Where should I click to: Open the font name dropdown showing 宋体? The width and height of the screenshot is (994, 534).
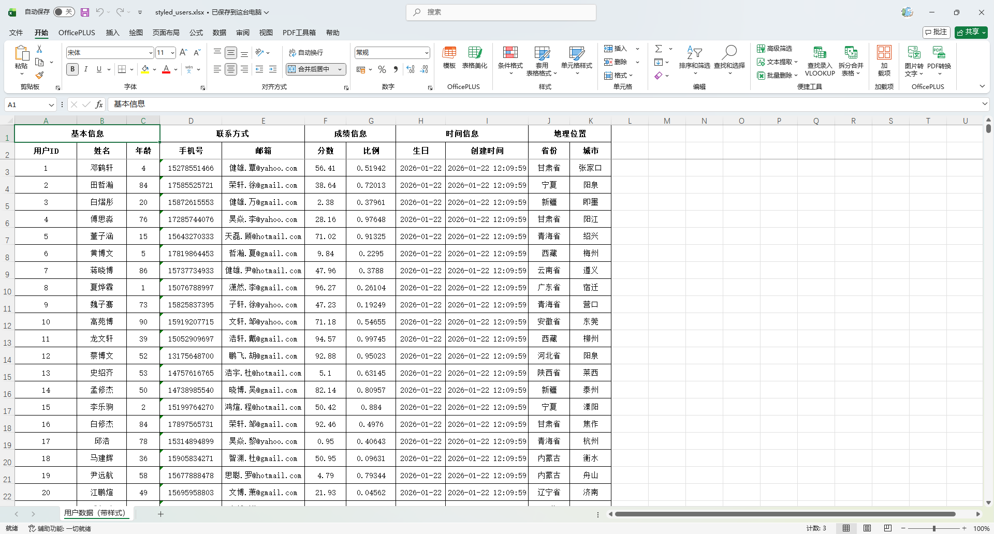151,53
